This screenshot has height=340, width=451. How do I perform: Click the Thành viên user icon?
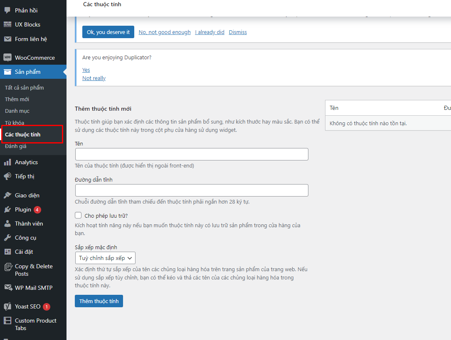click(7, 223)
